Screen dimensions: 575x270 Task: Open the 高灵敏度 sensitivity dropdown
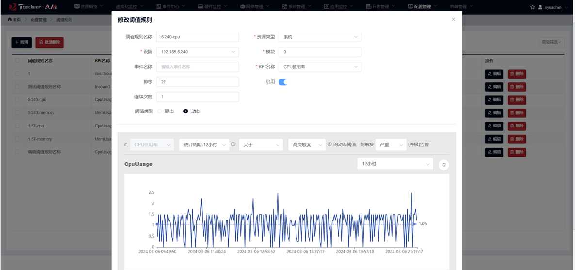(x=307, y=145)
